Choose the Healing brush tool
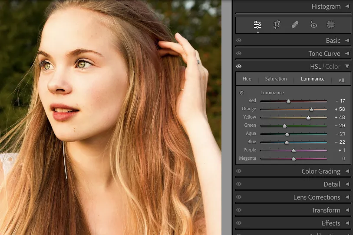This screenshot has height=235, width=353. [x=295, y=25]
